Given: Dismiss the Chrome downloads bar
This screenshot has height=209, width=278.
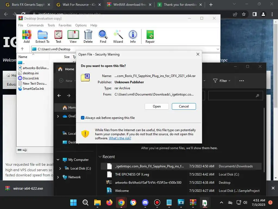Looking at the screenshot, I should click(273, 188).
